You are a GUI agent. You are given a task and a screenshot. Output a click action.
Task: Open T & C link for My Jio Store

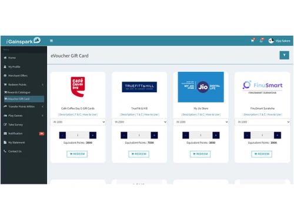point(201,114)
